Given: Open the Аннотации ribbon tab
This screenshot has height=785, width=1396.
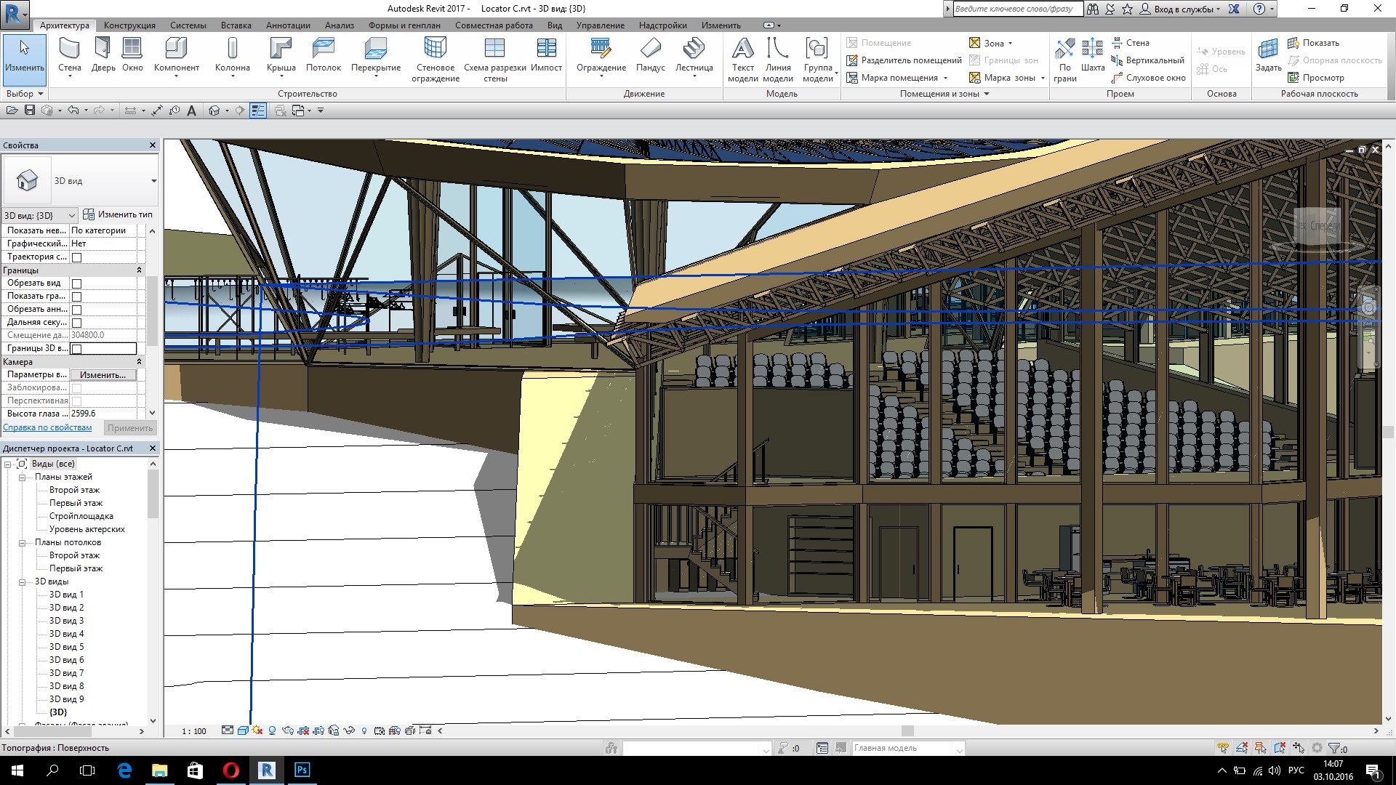Looking at the screenshot, I should coord(288,25).
